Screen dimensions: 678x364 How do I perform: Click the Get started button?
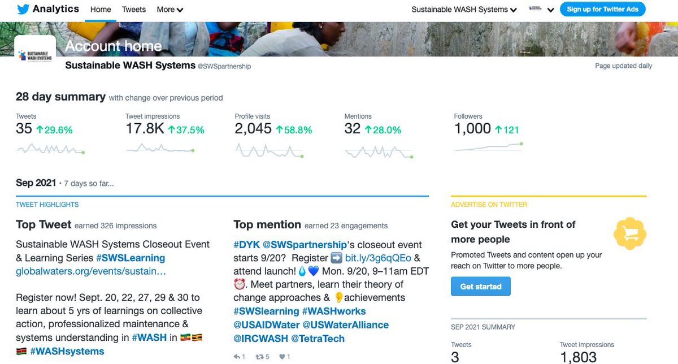(x=481, y=287)
